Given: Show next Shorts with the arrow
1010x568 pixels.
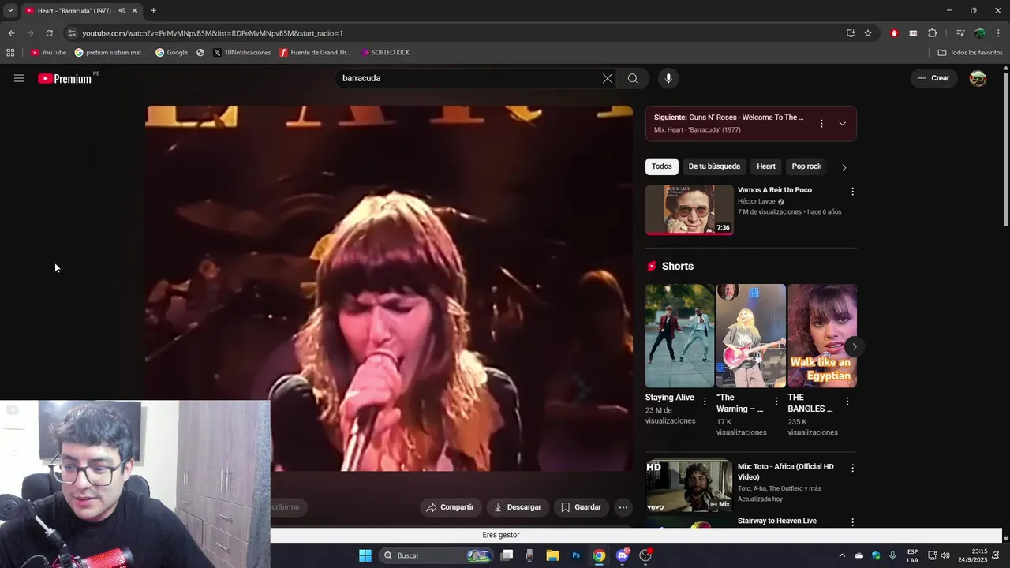Looking at the screenshot, I should click(x=854, y=347).
